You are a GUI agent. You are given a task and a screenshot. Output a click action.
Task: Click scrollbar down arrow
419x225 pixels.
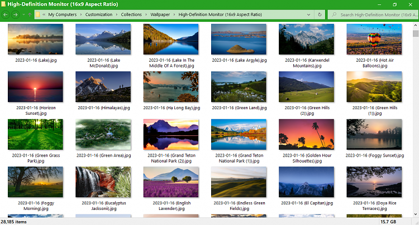pyautogui.click(x=416, y=214)
